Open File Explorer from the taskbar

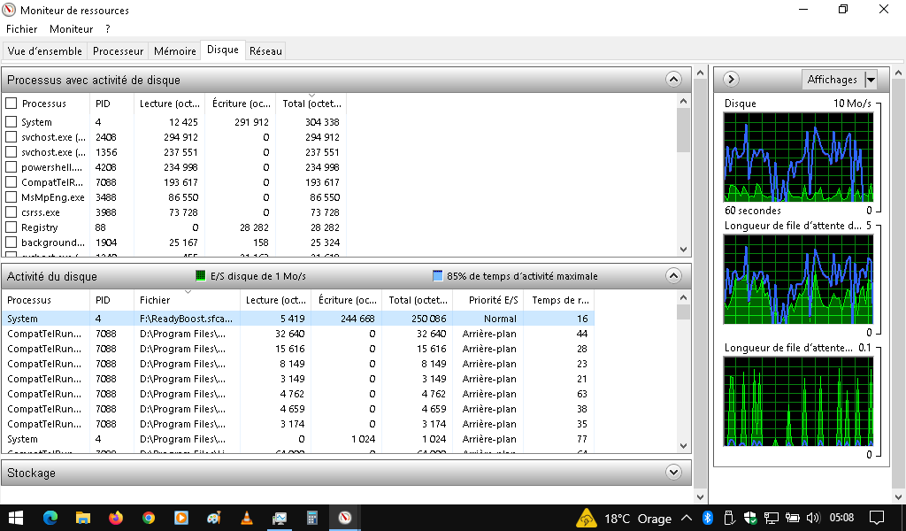click(x=83, y=518)
